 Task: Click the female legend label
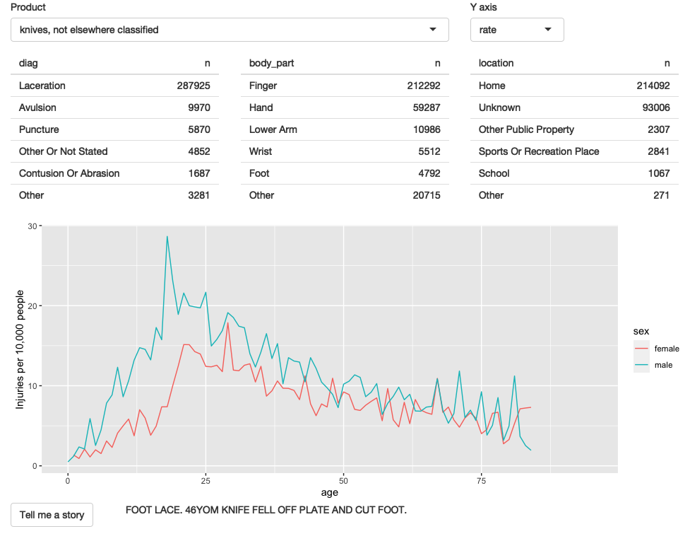coord(667,349)
